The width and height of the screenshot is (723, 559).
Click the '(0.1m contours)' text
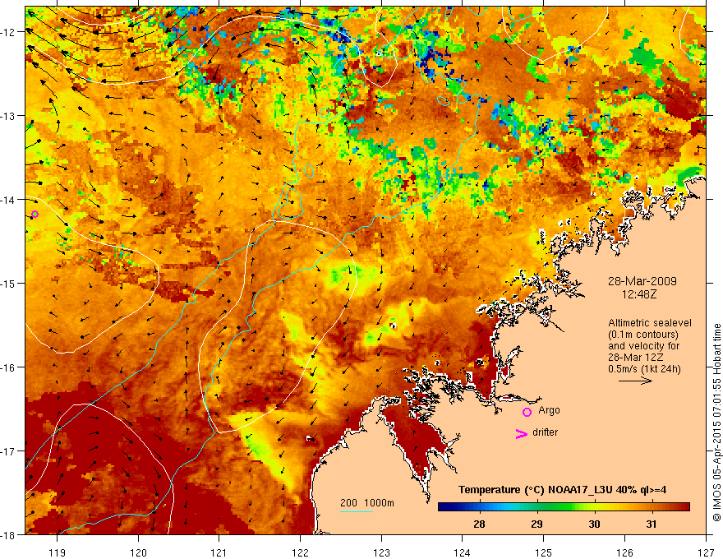[x=643, y=335]
